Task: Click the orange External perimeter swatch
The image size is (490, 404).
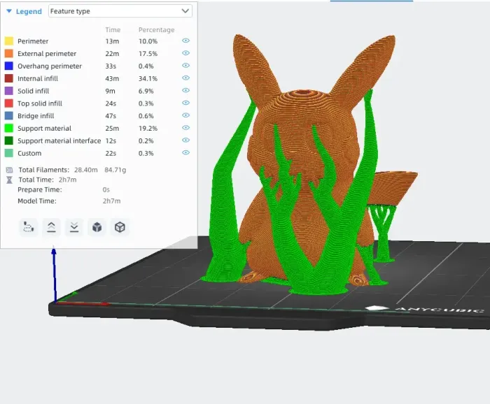Action: (x=9, y=53)
